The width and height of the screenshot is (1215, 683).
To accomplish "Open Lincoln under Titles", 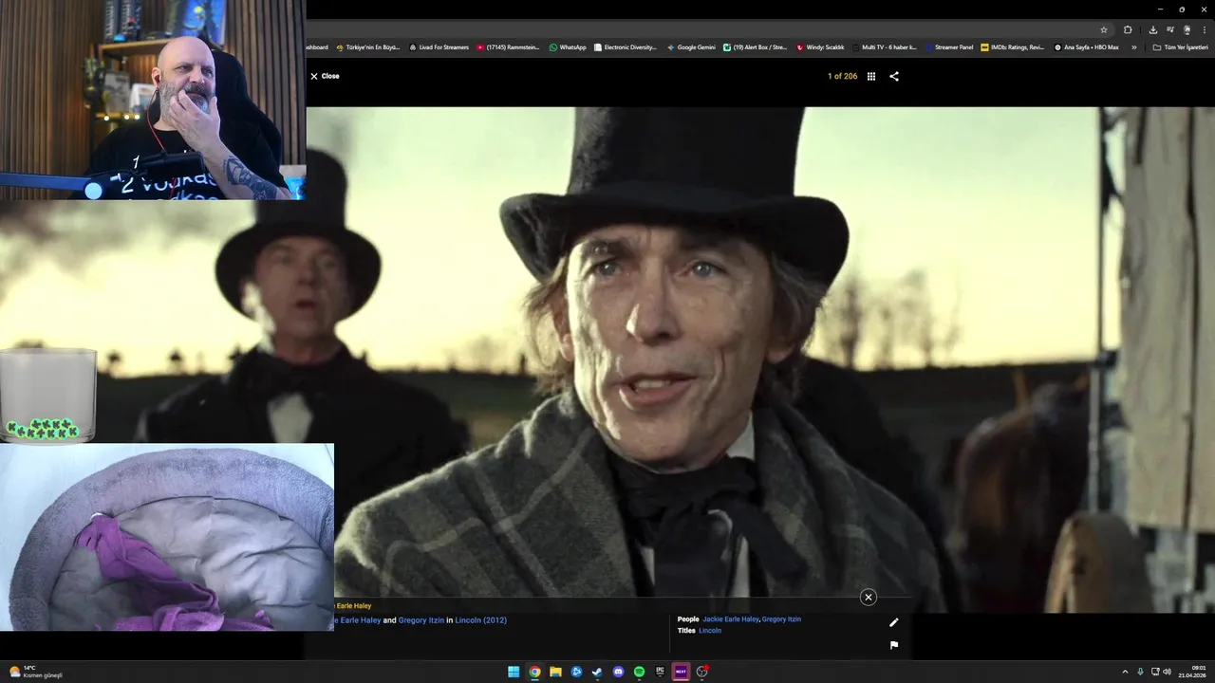I will click(710, 631).
